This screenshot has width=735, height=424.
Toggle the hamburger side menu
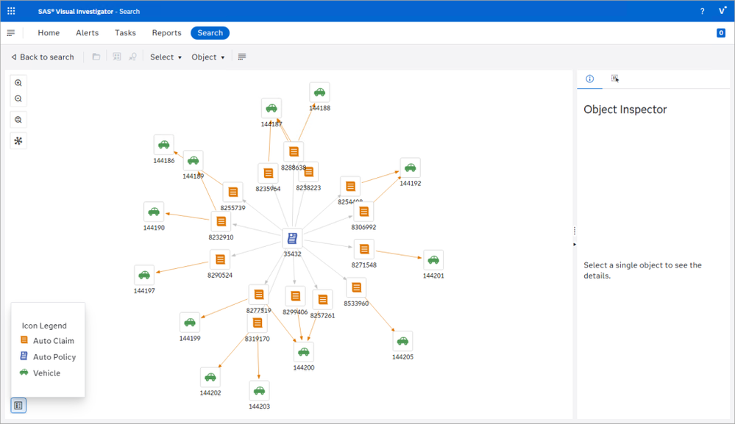11,33
